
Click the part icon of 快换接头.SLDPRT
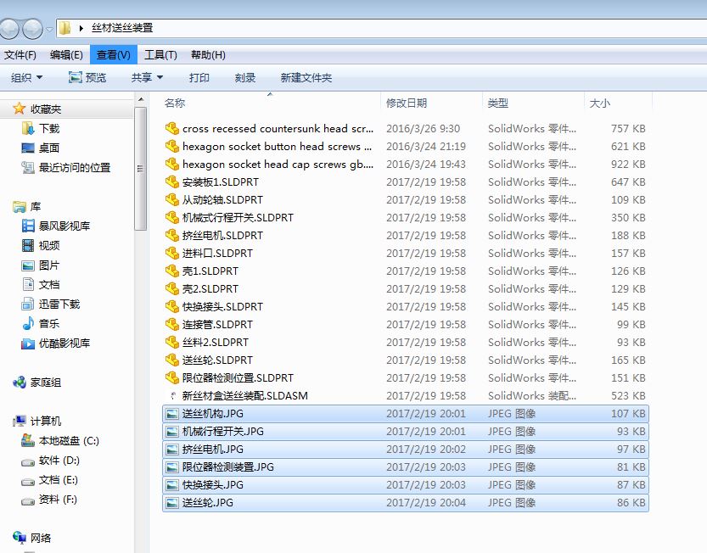pyautogui.click(x=172, y=306)
